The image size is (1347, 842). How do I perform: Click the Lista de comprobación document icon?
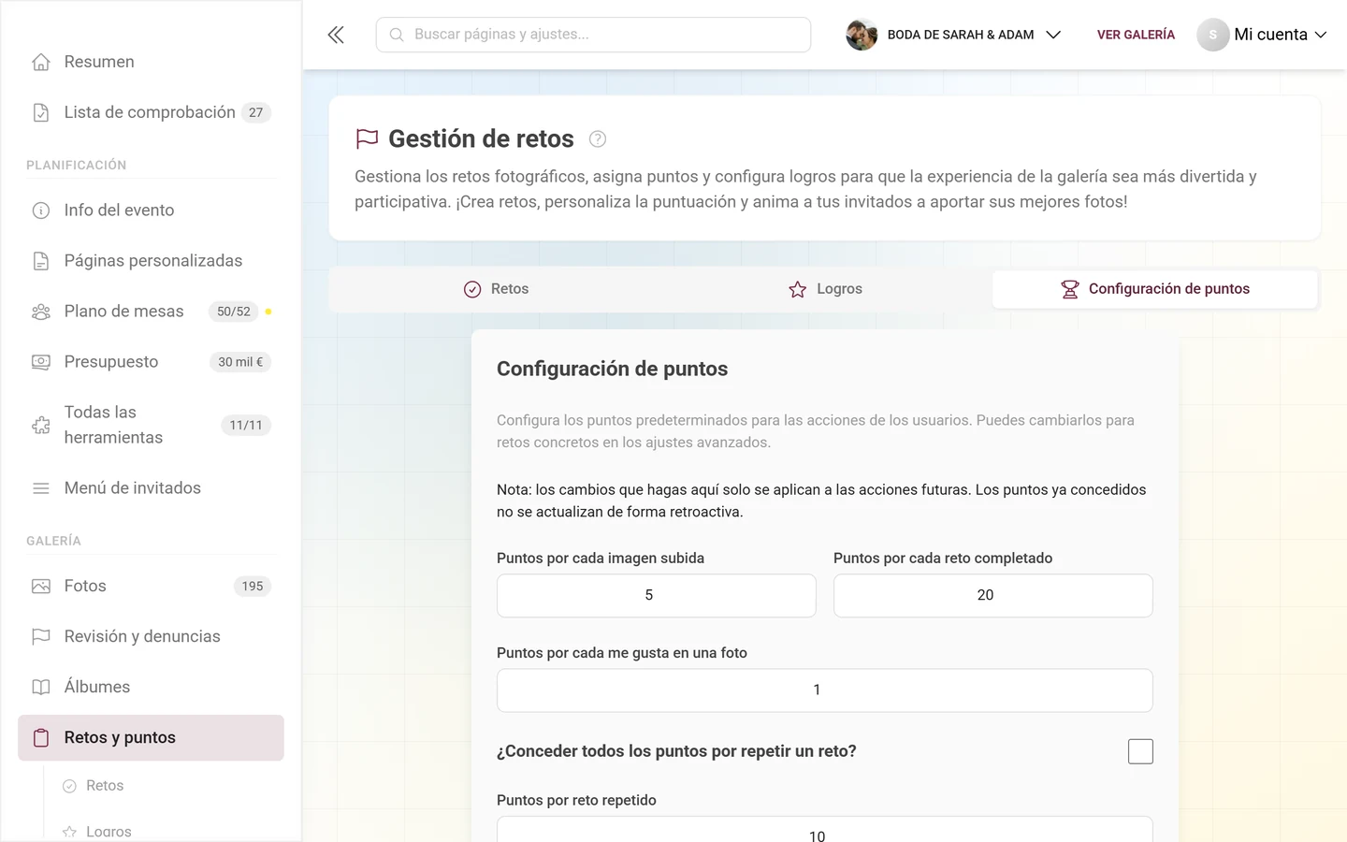tap(41, 112)
